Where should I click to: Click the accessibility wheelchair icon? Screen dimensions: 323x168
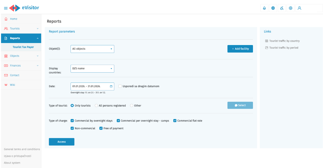pos(282,8)
